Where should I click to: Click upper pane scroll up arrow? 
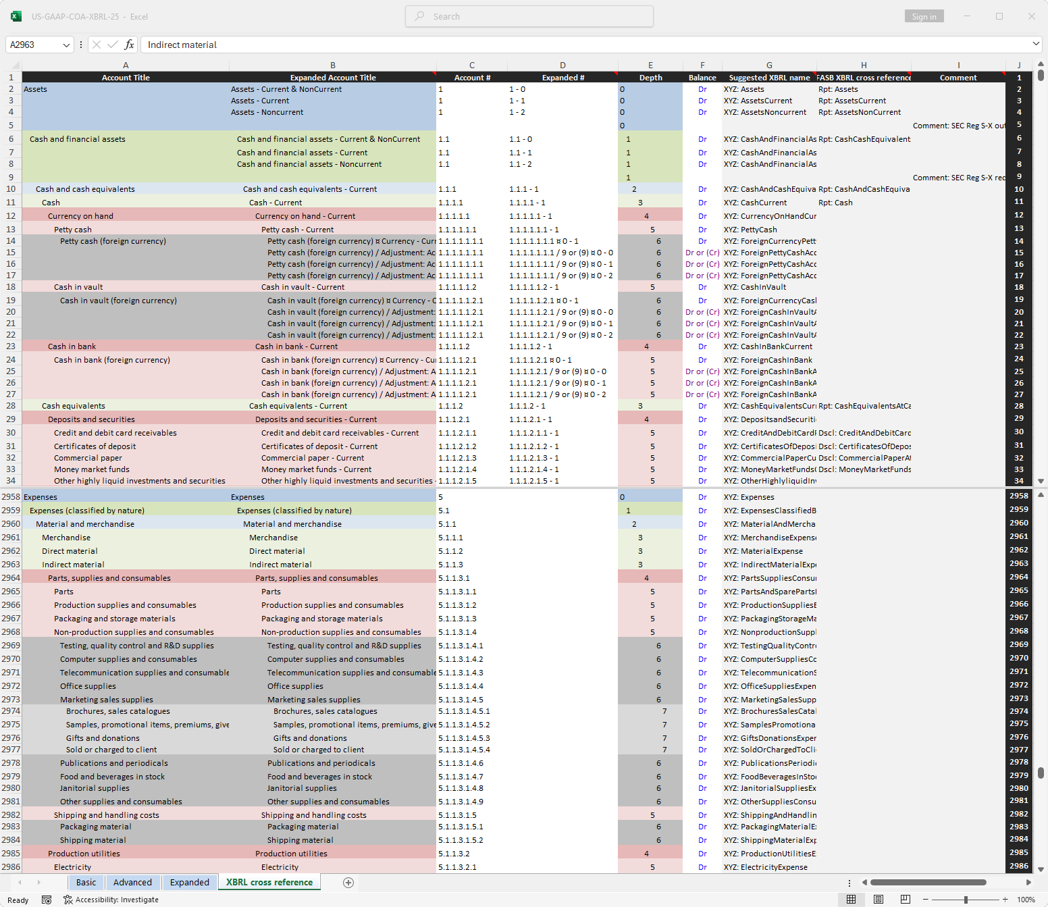[1041, 65]
